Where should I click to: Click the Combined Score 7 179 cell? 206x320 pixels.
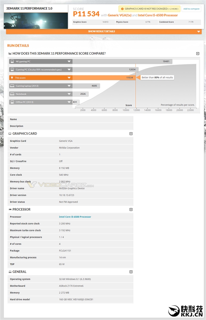click(180, 22)
